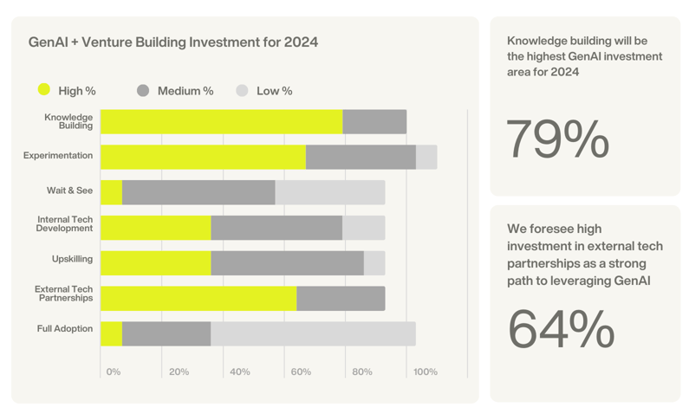
Task: Click the dark gray Medium % legend dot
Action: 143,90
